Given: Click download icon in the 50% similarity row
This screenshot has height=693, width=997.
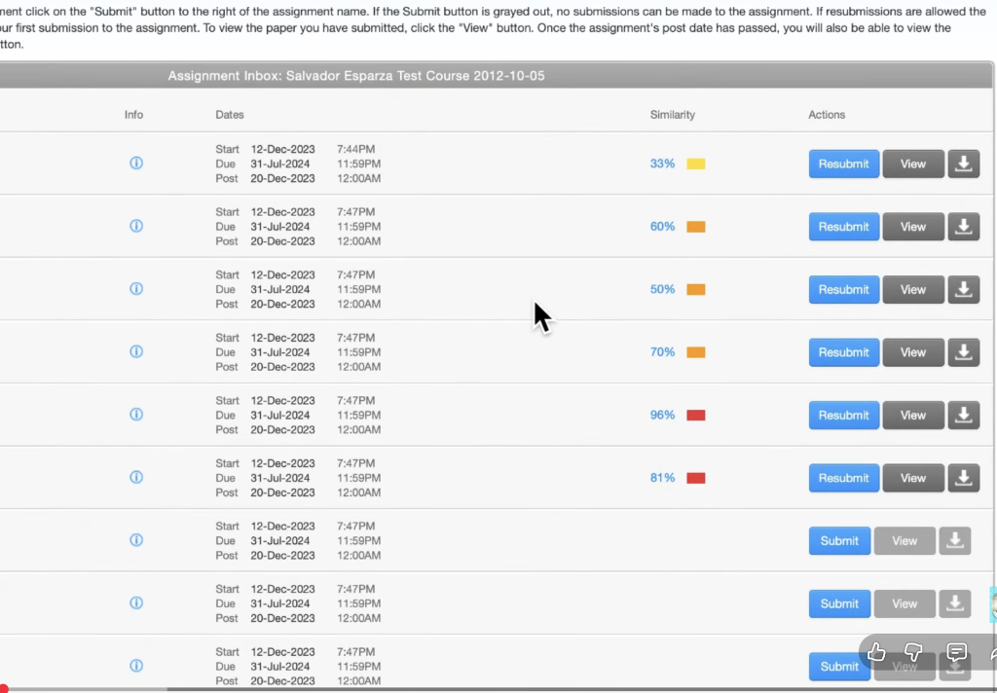Looking at the screenshot, I should (963, 290).
